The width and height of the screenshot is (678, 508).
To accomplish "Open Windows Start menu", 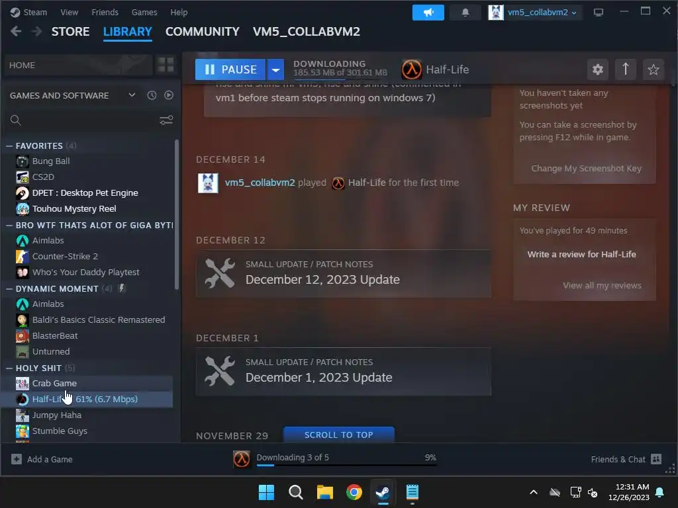I will click(266, 492).
